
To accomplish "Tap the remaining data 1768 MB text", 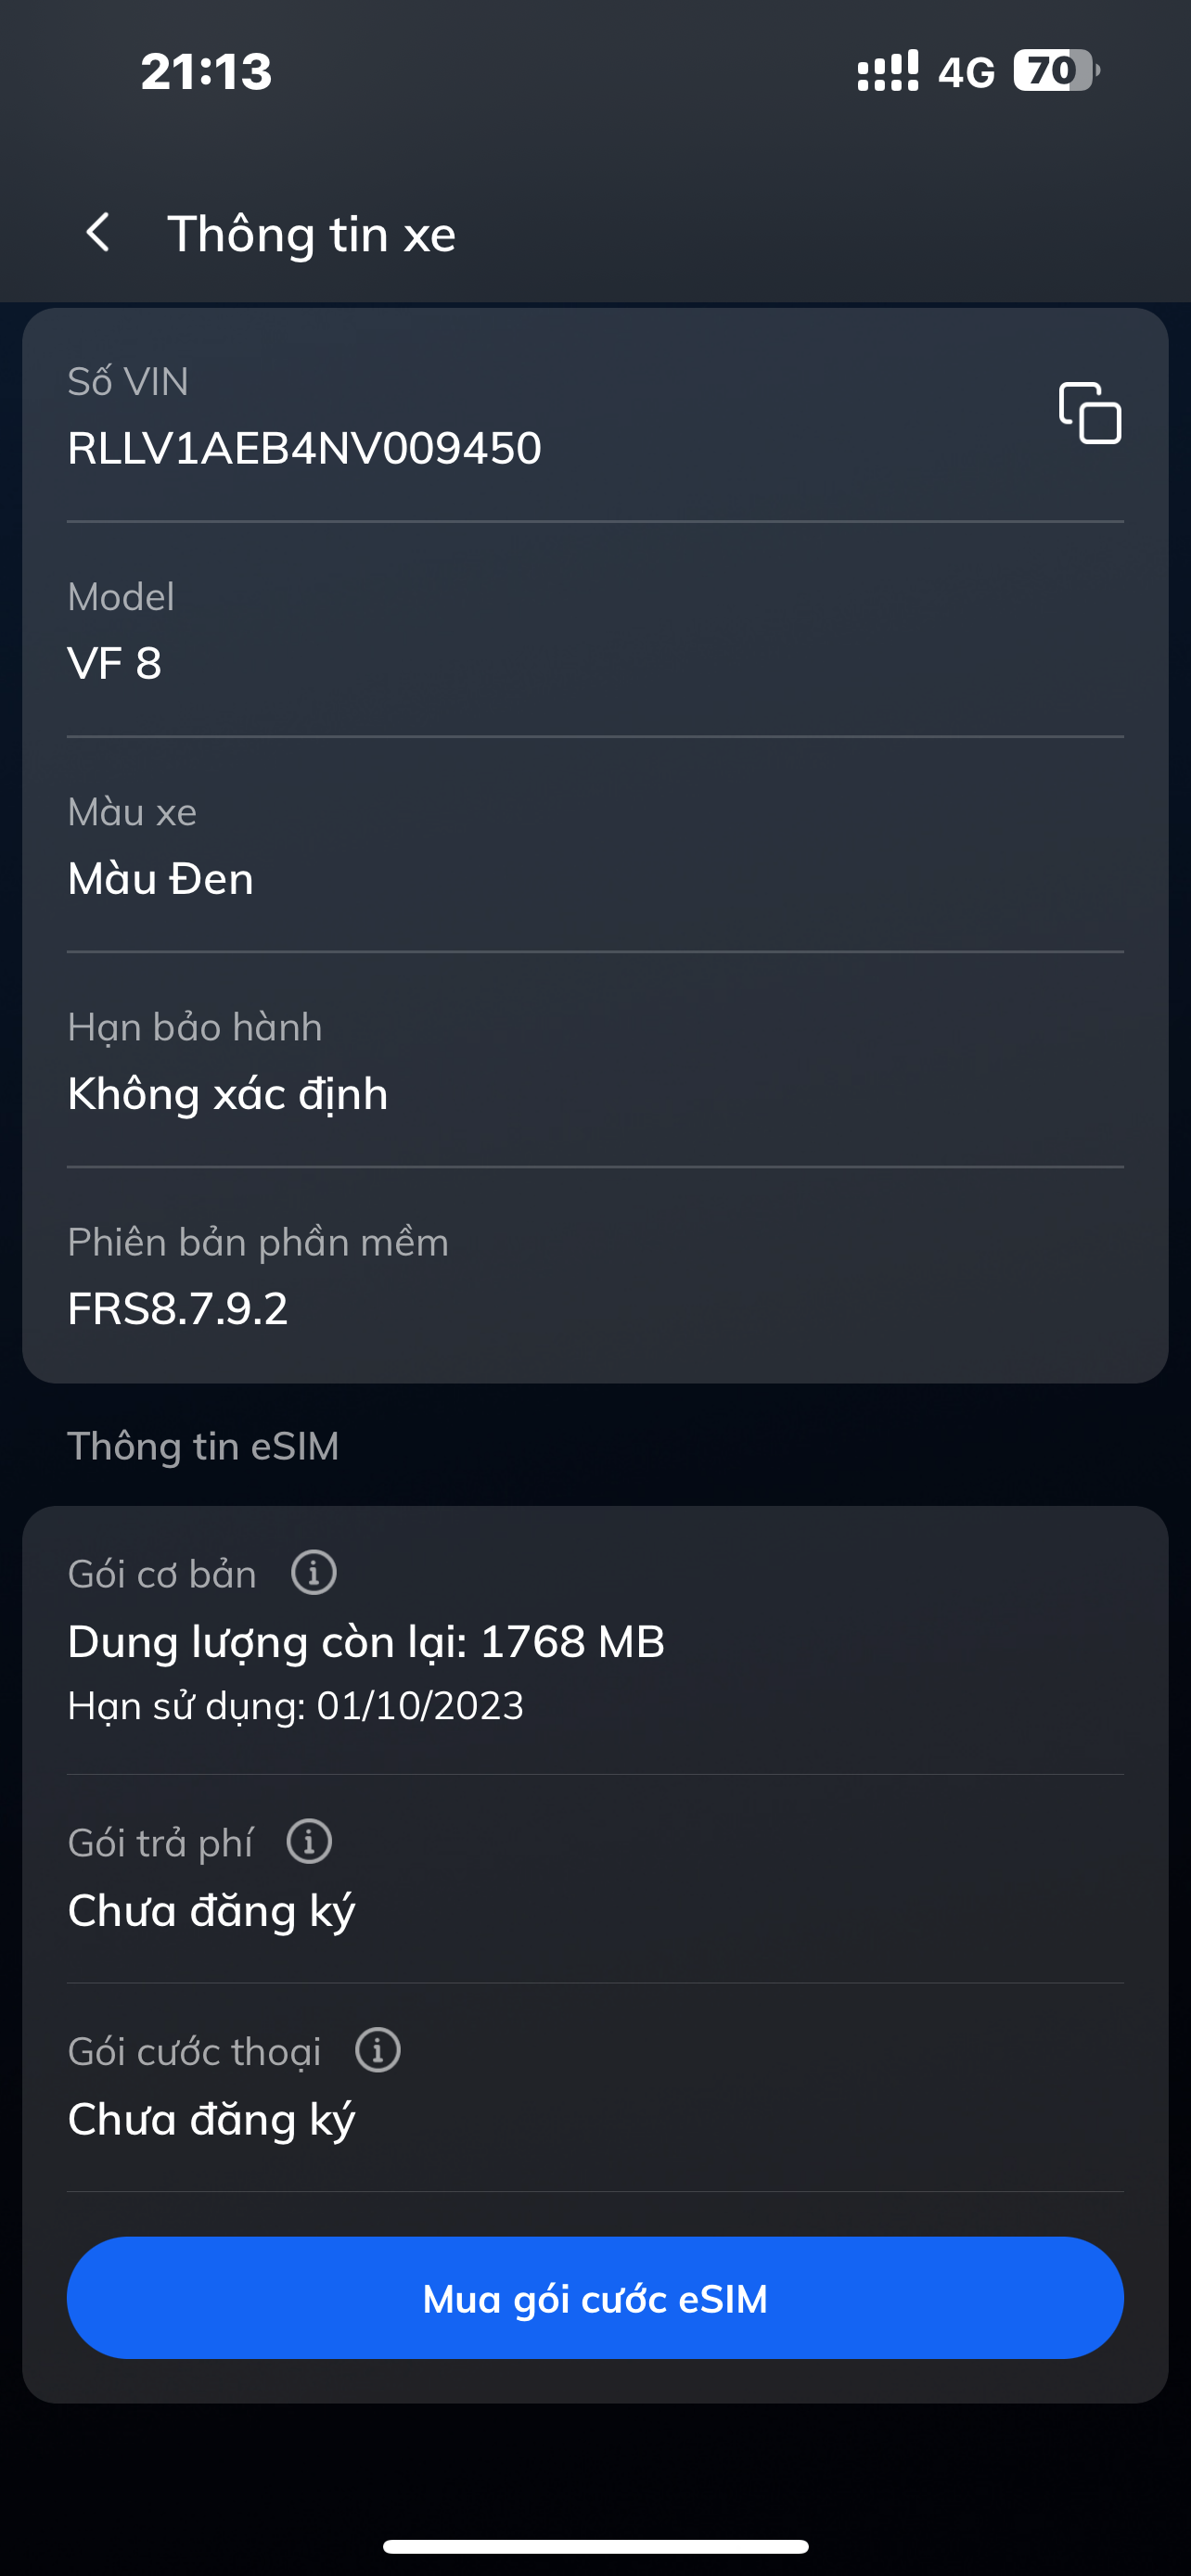I will (x=366, y=1642).
